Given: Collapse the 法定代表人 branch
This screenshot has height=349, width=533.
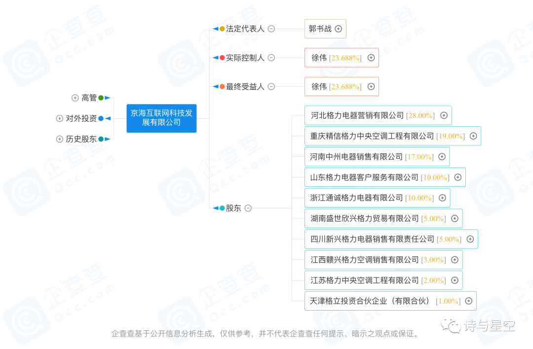Looking at the screenshot, I should [271, 29].
